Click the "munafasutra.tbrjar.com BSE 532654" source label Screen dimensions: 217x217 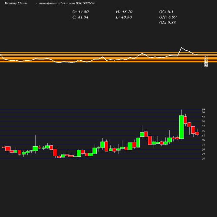click(67, 3)
